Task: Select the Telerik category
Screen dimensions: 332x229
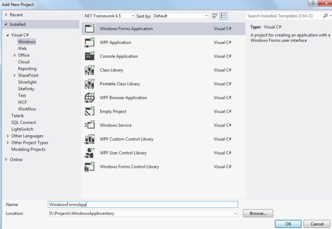Action: 17,116
